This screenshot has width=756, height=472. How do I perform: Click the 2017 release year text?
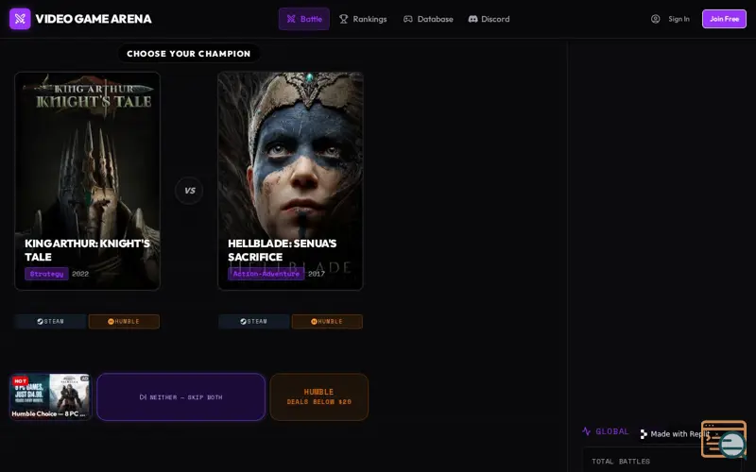coord(317,274)
